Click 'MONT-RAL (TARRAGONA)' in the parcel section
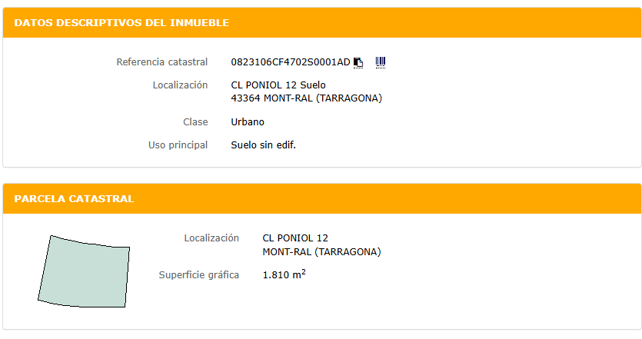Screen dimensions: 642x339 tap(321, 252)
